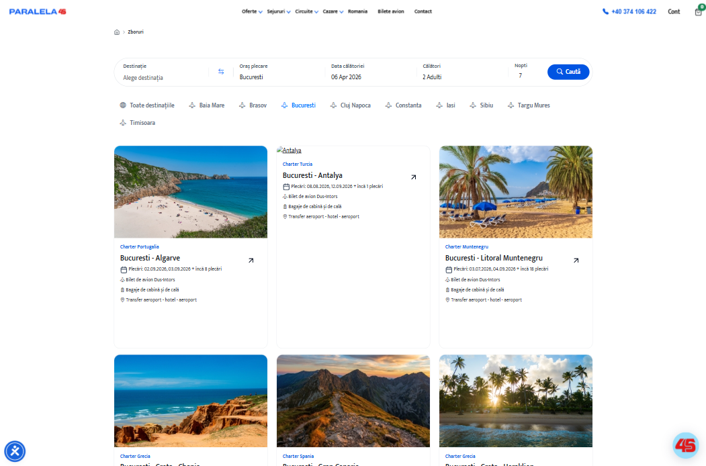This screenshot has height=466, width=706.
Task: Expand the Oferte dropdown menu
Action: (252, 11)
